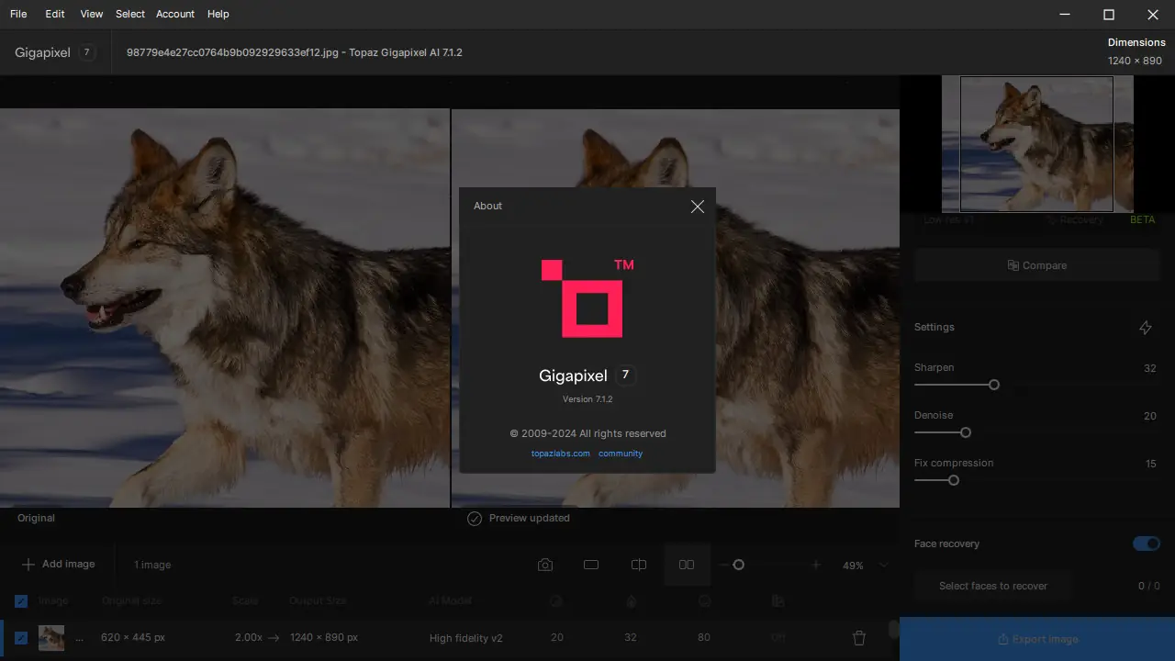Click the Original label under left preview
The height and width of the screenshot is (661, 1175).
tap(36, 518)
